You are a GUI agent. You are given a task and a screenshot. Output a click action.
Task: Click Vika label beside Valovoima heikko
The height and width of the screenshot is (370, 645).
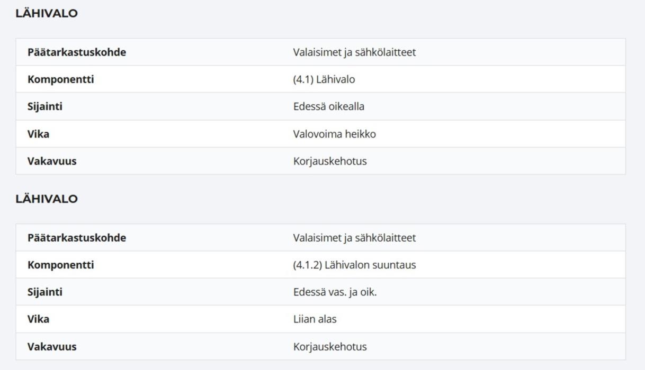38,134
